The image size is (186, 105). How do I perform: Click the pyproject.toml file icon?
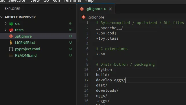[x=11, y=49]
